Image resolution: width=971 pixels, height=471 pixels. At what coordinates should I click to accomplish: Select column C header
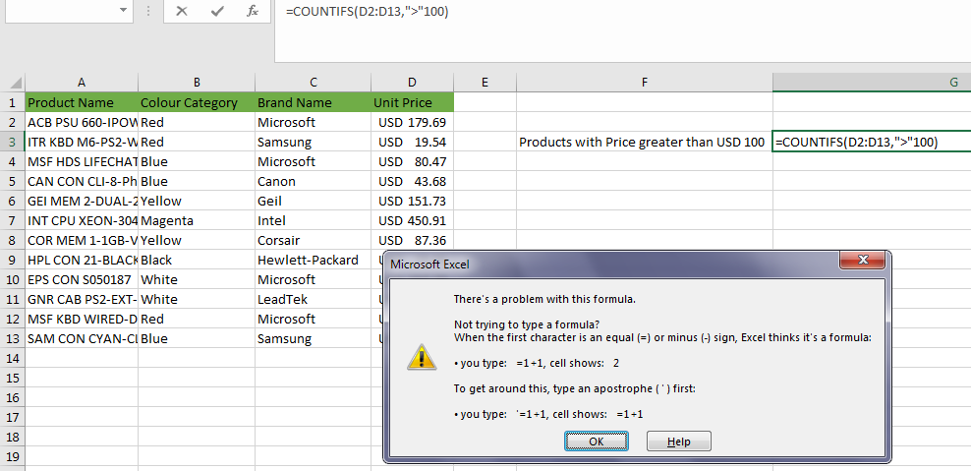point(314,83)
